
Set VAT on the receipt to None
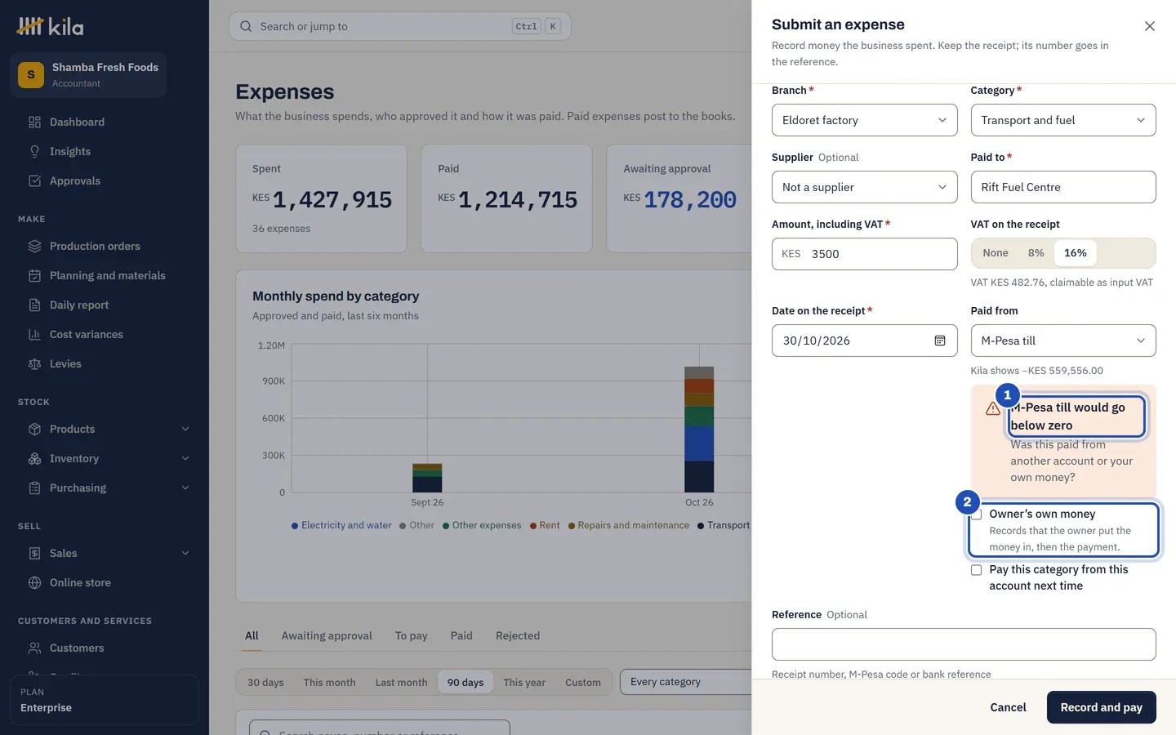(x=996, y=253)
